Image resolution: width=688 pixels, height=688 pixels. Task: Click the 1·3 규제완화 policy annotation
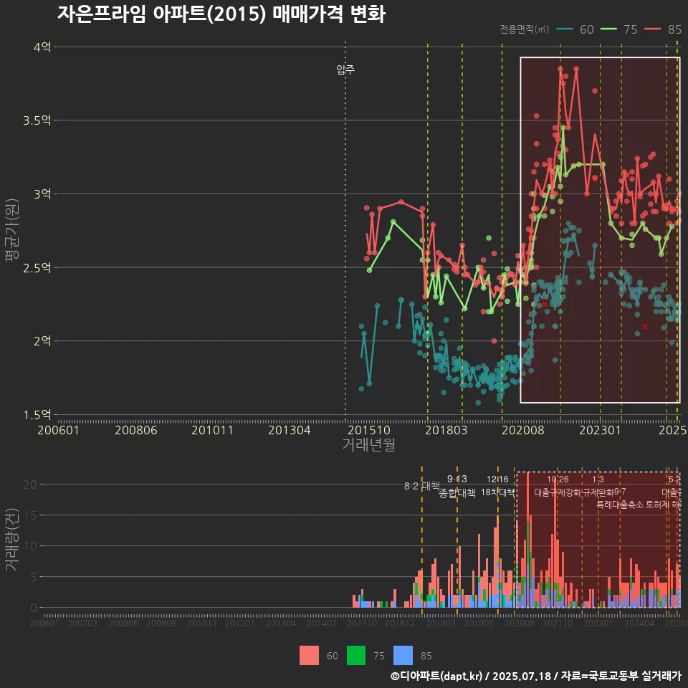coord(598,486)
